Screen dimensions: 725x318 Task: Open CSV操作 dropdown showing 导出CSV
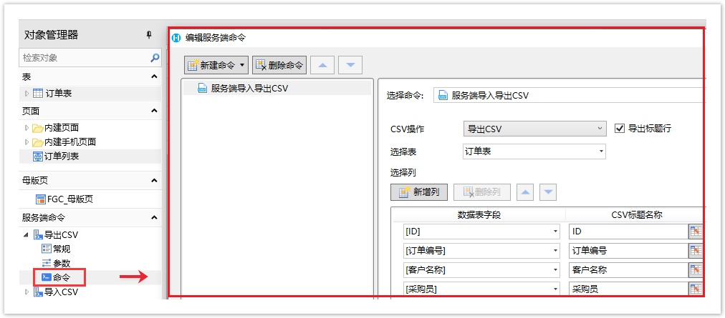coord(534,129)
